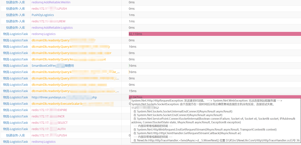301x145 pixels.
Task: Click the 15ms duration cell
Action: [132, 91]
